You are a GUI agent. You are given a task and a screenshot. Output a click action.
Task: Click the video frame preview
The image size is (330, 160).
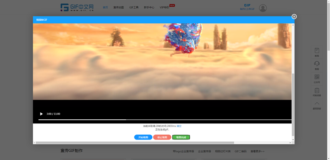[x=162, y=62]
